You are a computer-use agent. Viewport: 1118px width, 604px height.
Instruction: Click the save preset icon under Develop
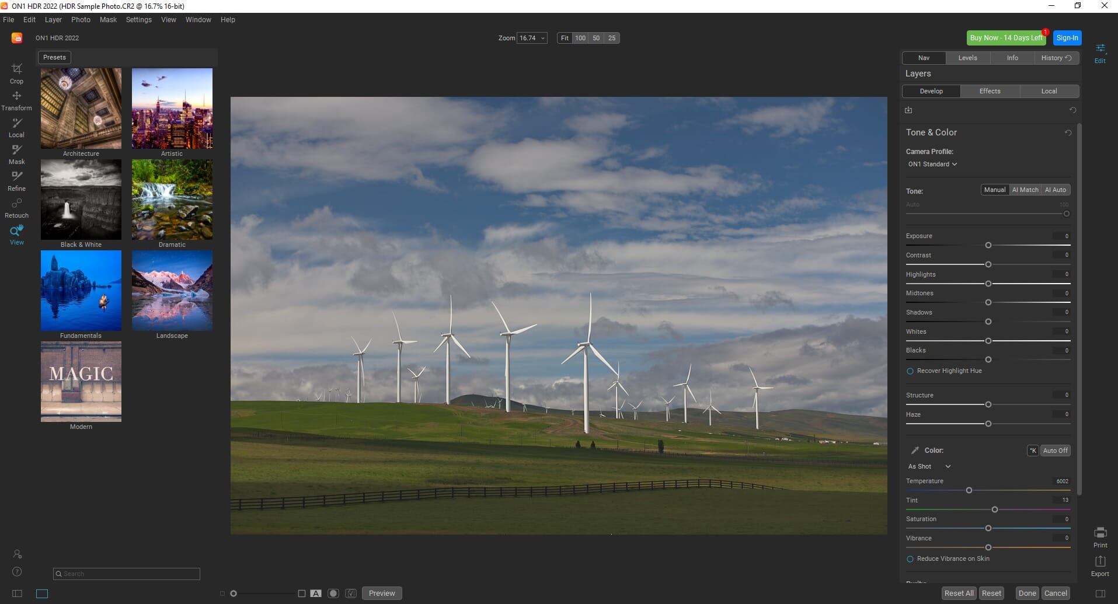[x=908, y=110]
